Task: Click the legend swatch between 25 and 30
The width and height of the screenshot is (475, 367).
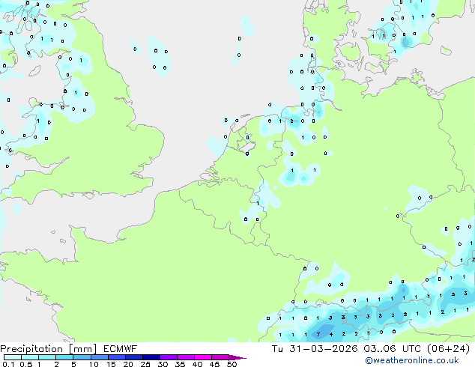Action: (x=151, y=357)
